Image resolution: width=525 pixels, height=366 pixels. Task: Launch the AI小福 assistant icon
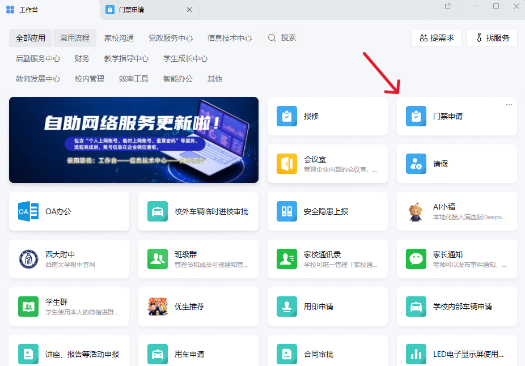(416, 211)
